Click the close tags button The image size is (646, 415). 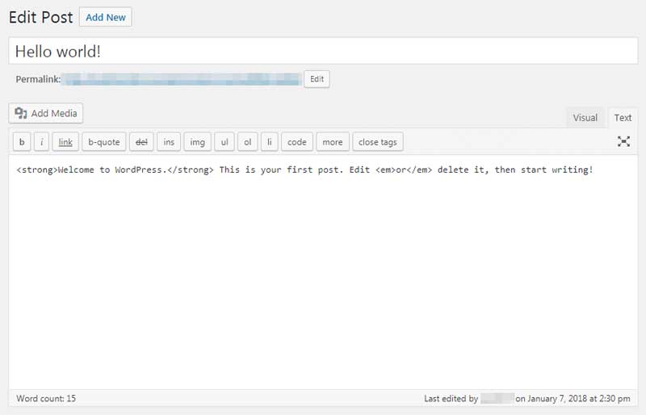click(378, 142)
